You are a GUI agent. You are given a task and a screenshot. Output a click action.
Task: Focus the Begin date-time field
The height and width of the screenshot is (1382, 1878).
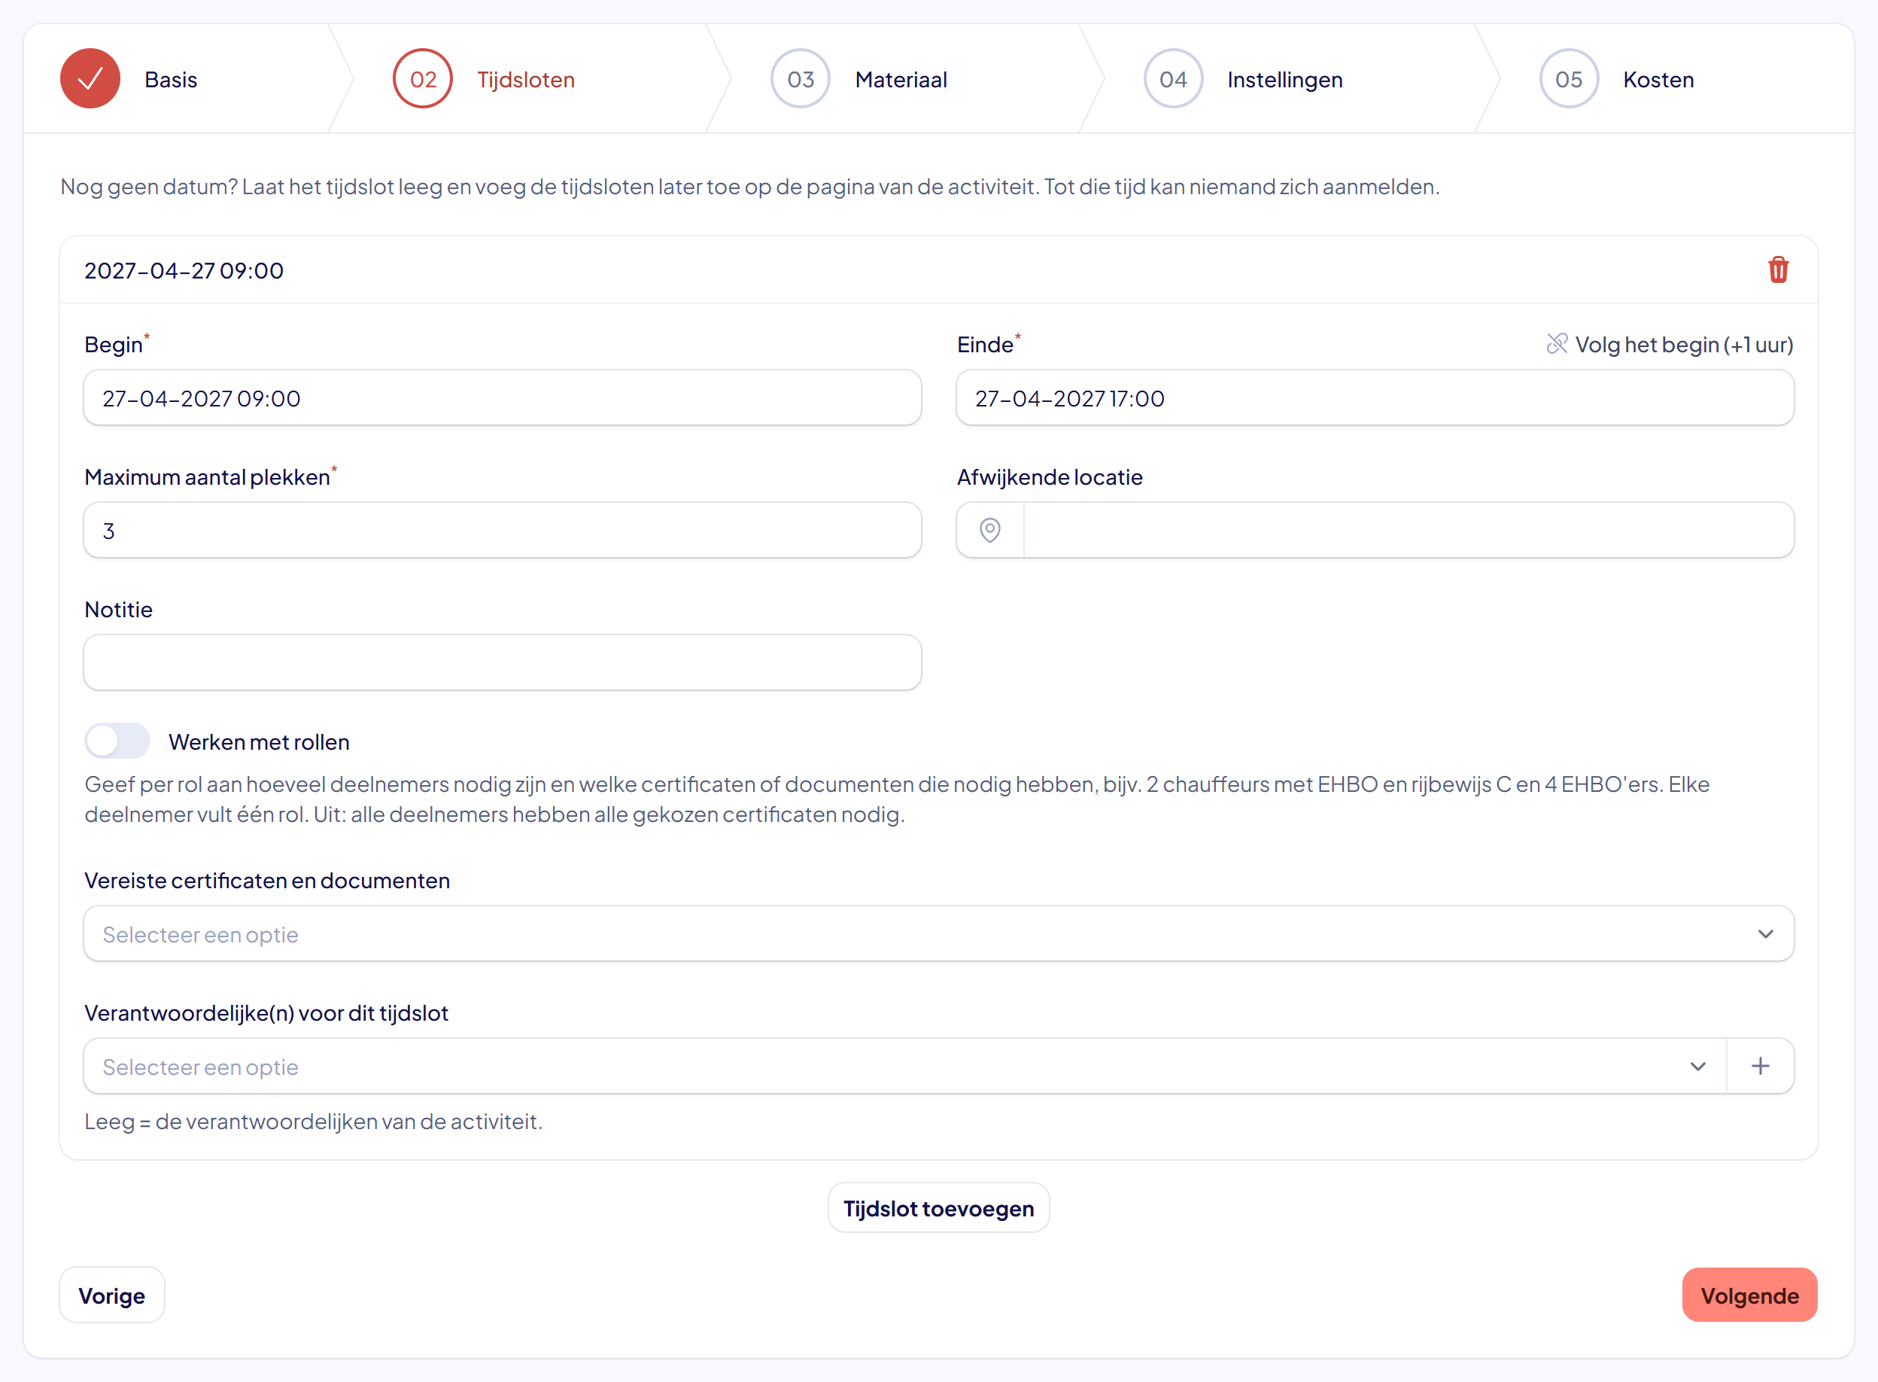tap(503, 397)
